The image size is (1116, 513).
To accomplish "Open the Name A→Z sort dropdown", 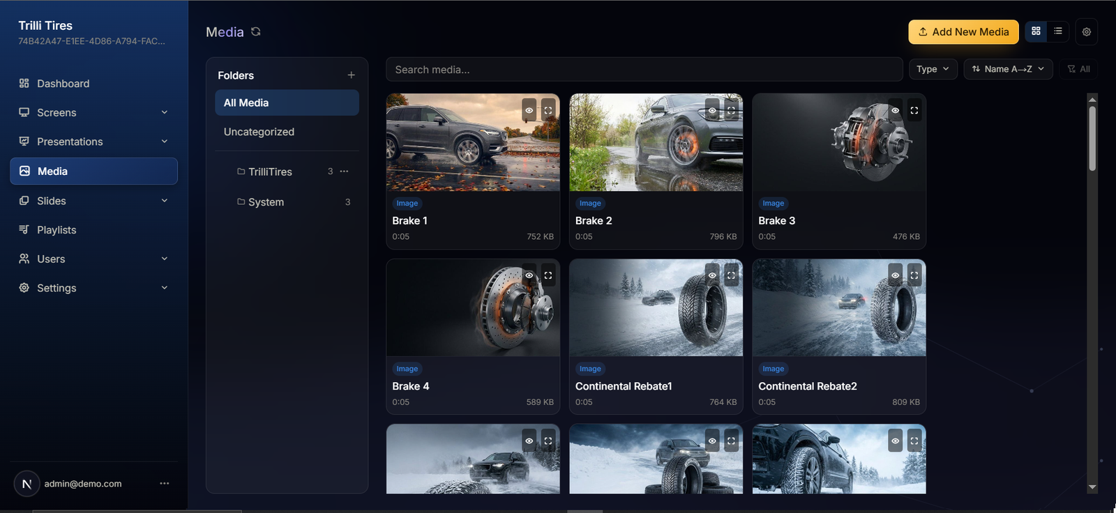I will coord(1008,69).
